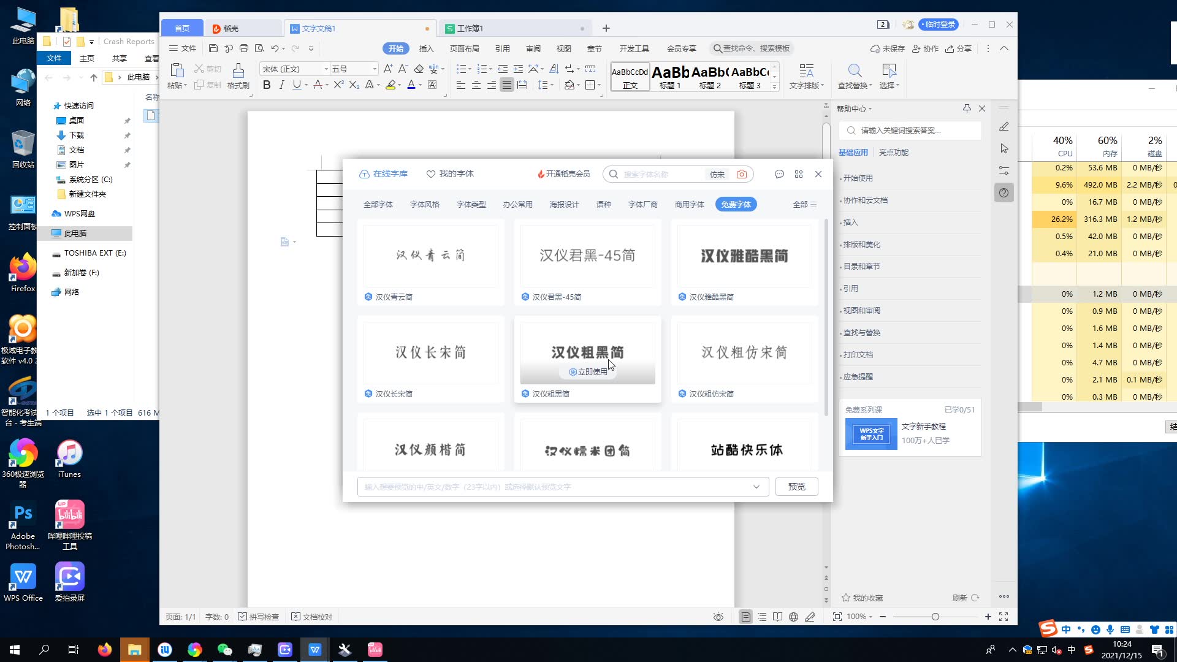Viewport: 1177px width, 662px height.
Task: Open Find and Replace (查找替换)
Action: tap(854, 77)
